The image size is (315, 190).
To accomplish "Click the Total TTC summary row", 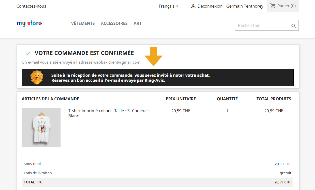I will click(157, 182).
